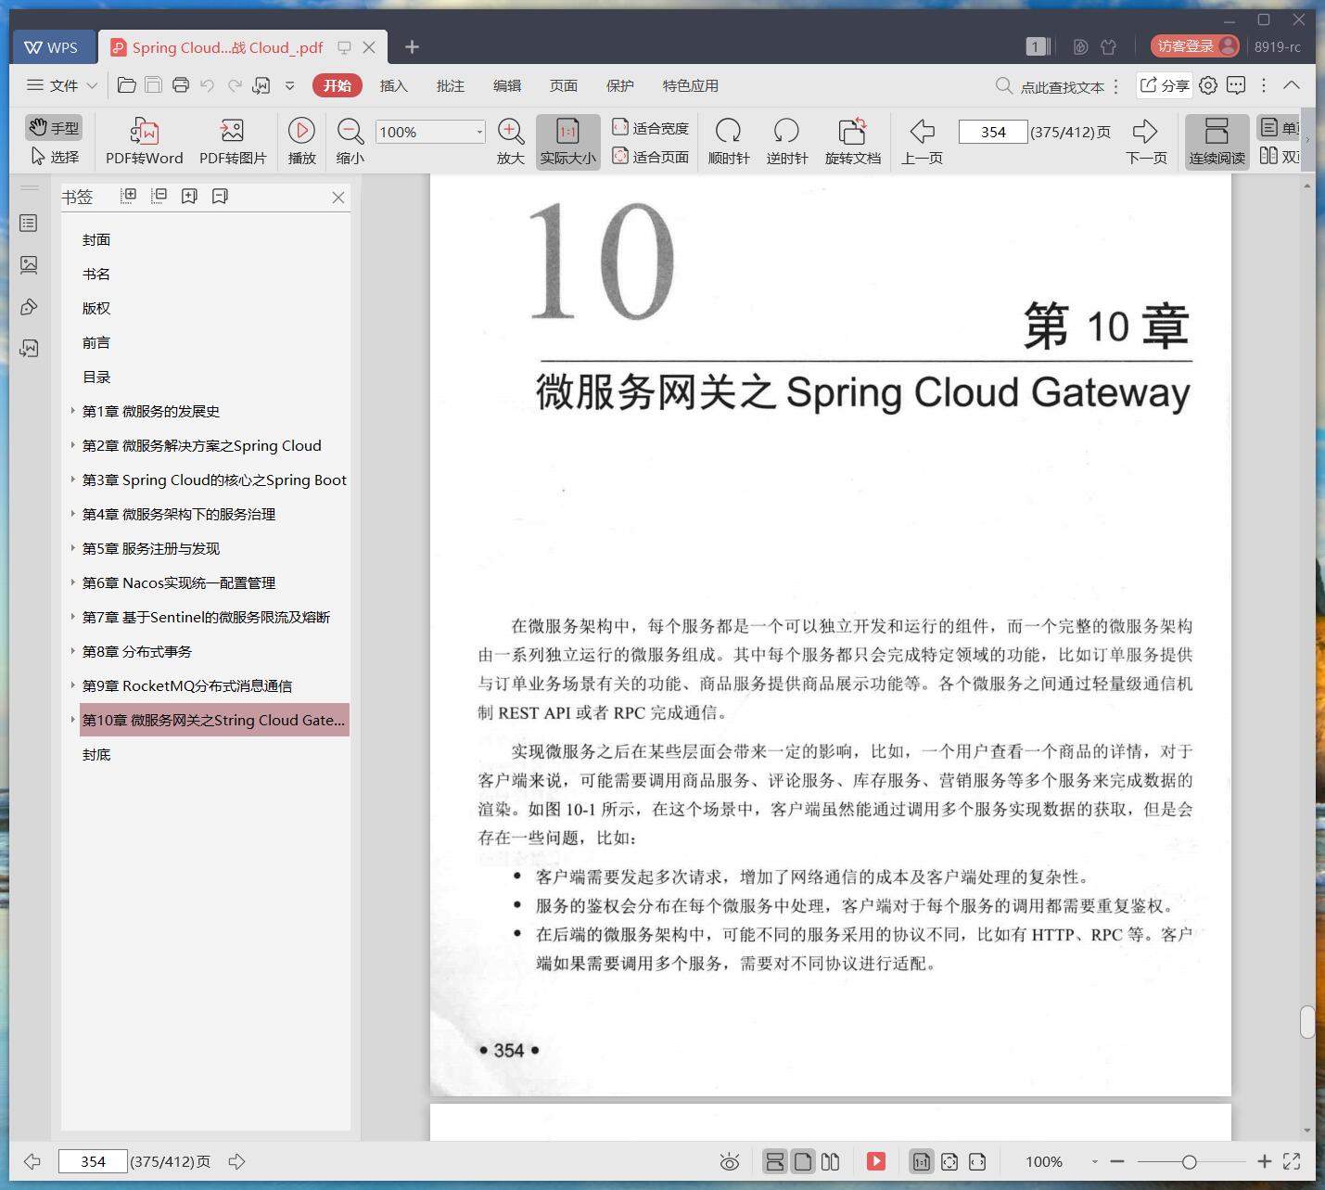Viewport: 1325px width, 1190px height.
Task: Toggle 适合宽度 fit width
Action: (651, 128)
